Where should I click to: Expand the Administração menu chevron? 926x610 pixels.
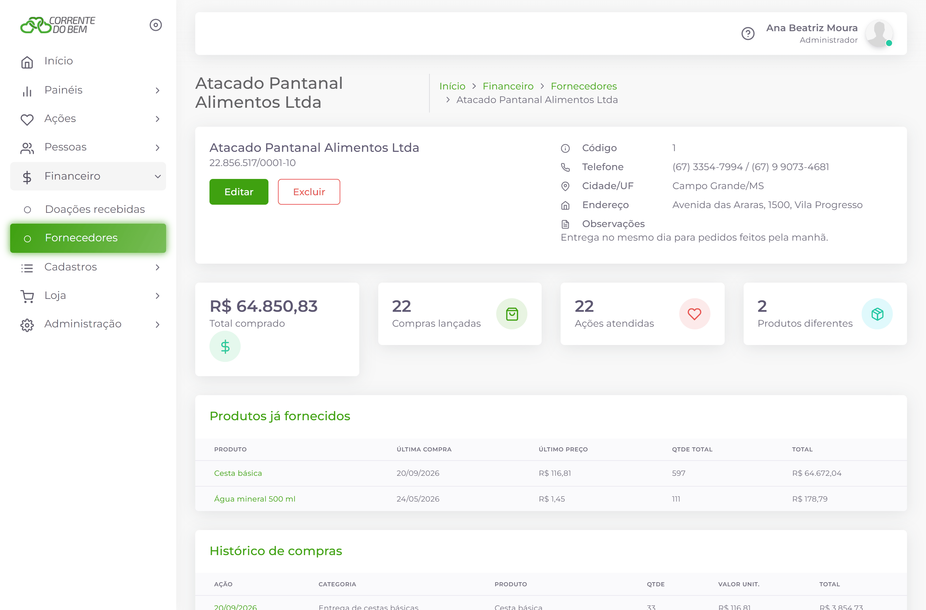(157, 324)
